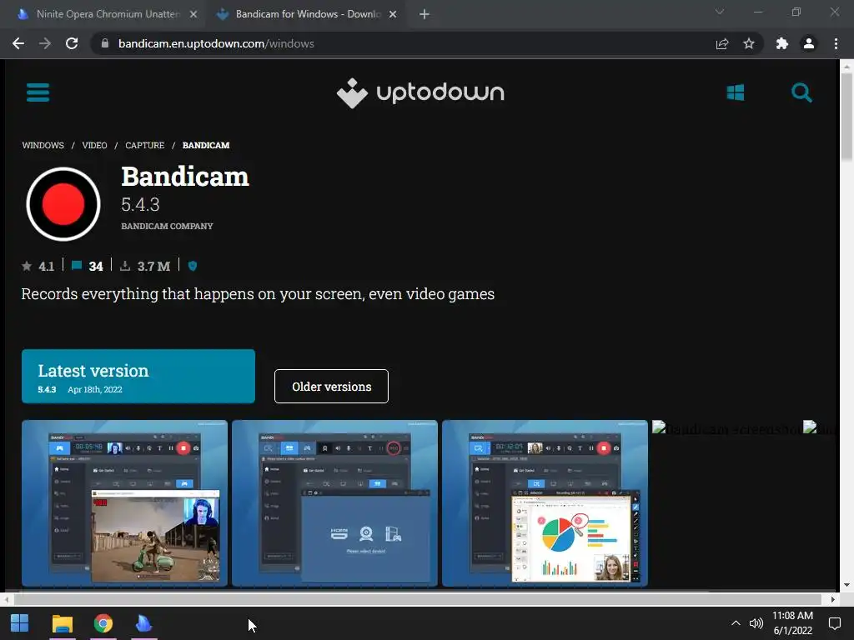Open the broken Bandicam screenshot image
The image size is (854, 640).
(x=726, y=429)
